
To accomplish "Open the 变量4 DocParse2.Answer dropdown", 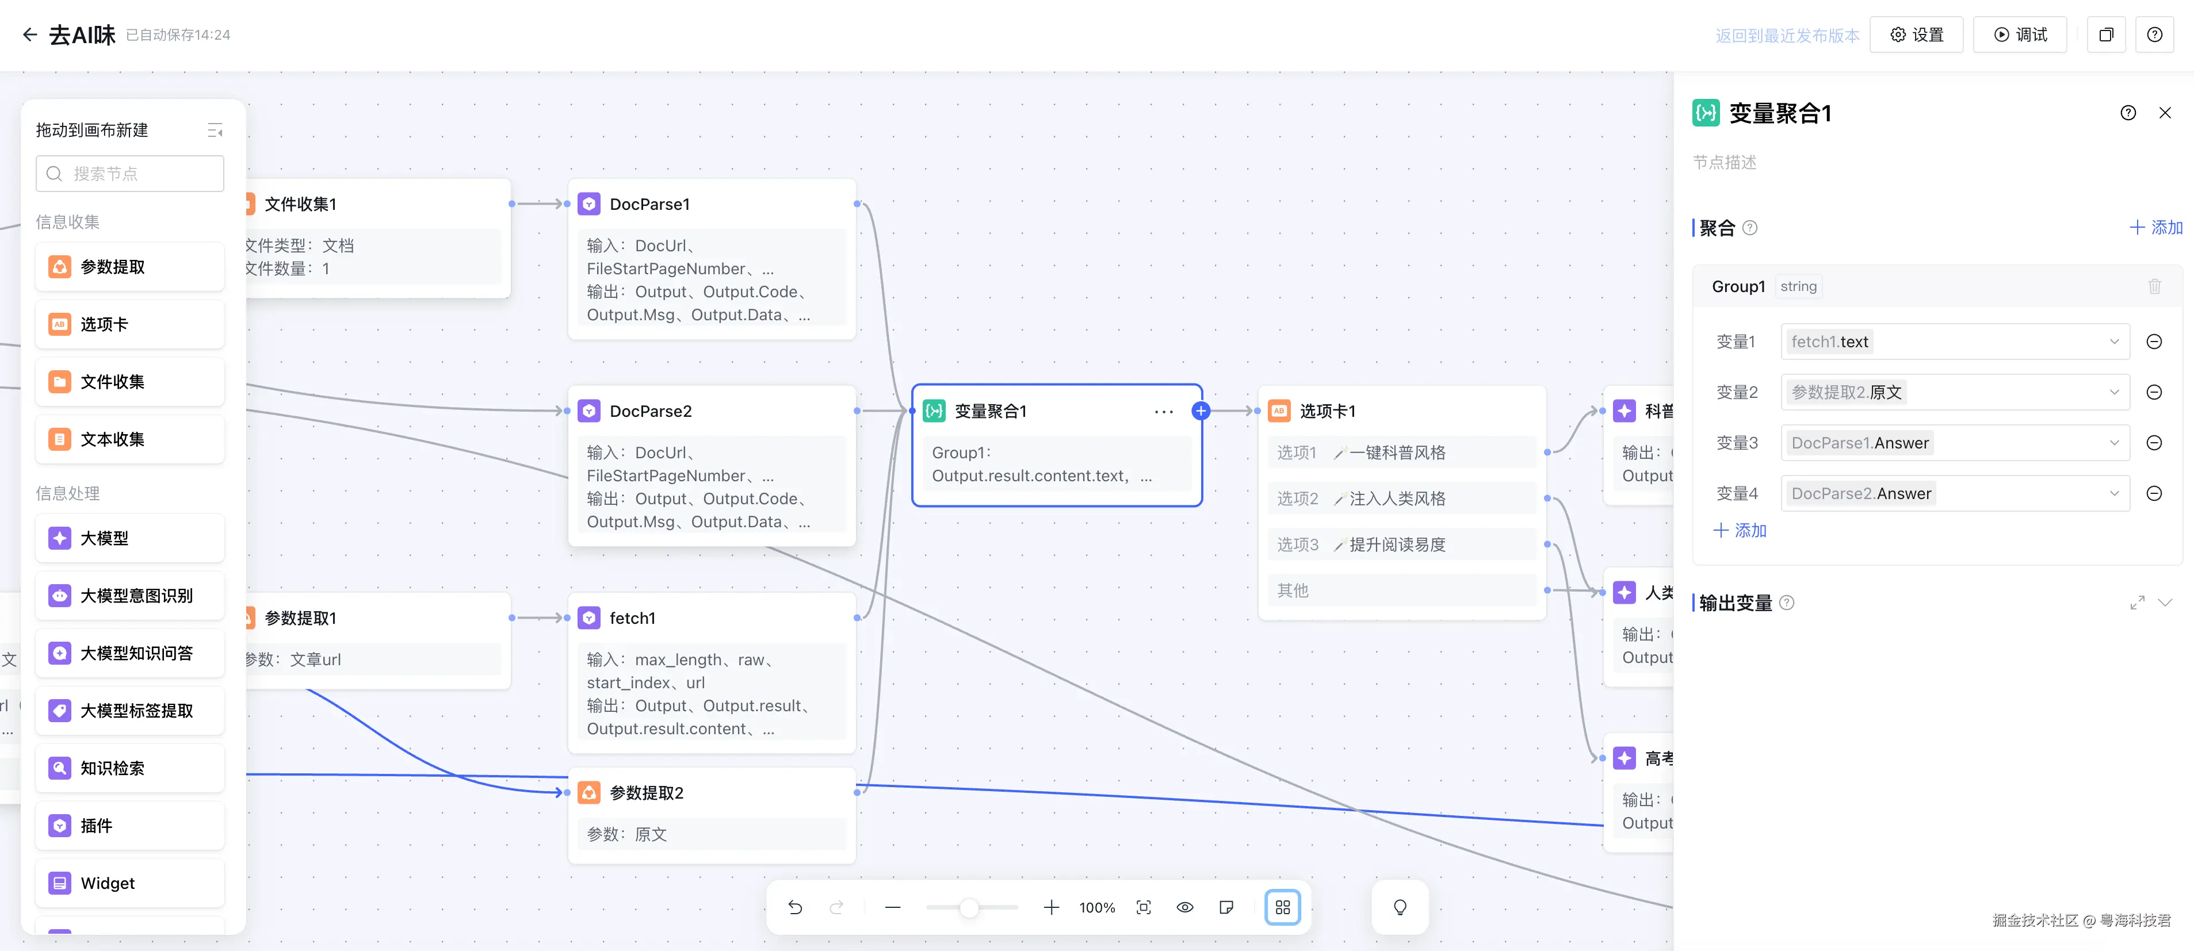I will 1955,494.
